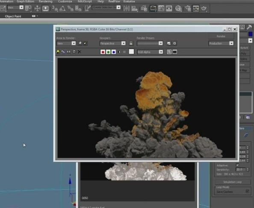Open the Rendering menu
The width and height of the screenshot is (254, 208).
coord(45,1)
